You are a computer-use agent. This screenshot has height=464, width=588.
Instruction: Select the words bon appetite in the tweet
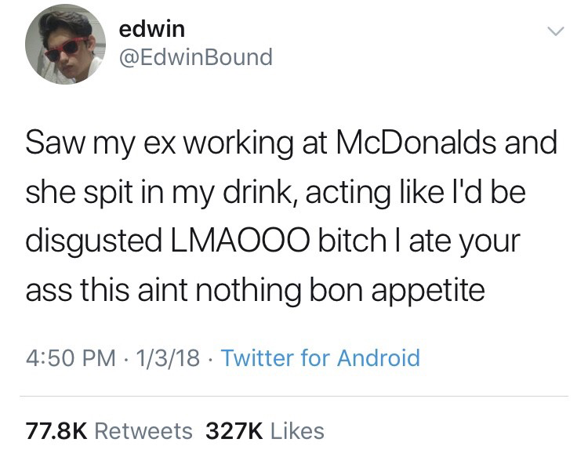tap(397, 291)
